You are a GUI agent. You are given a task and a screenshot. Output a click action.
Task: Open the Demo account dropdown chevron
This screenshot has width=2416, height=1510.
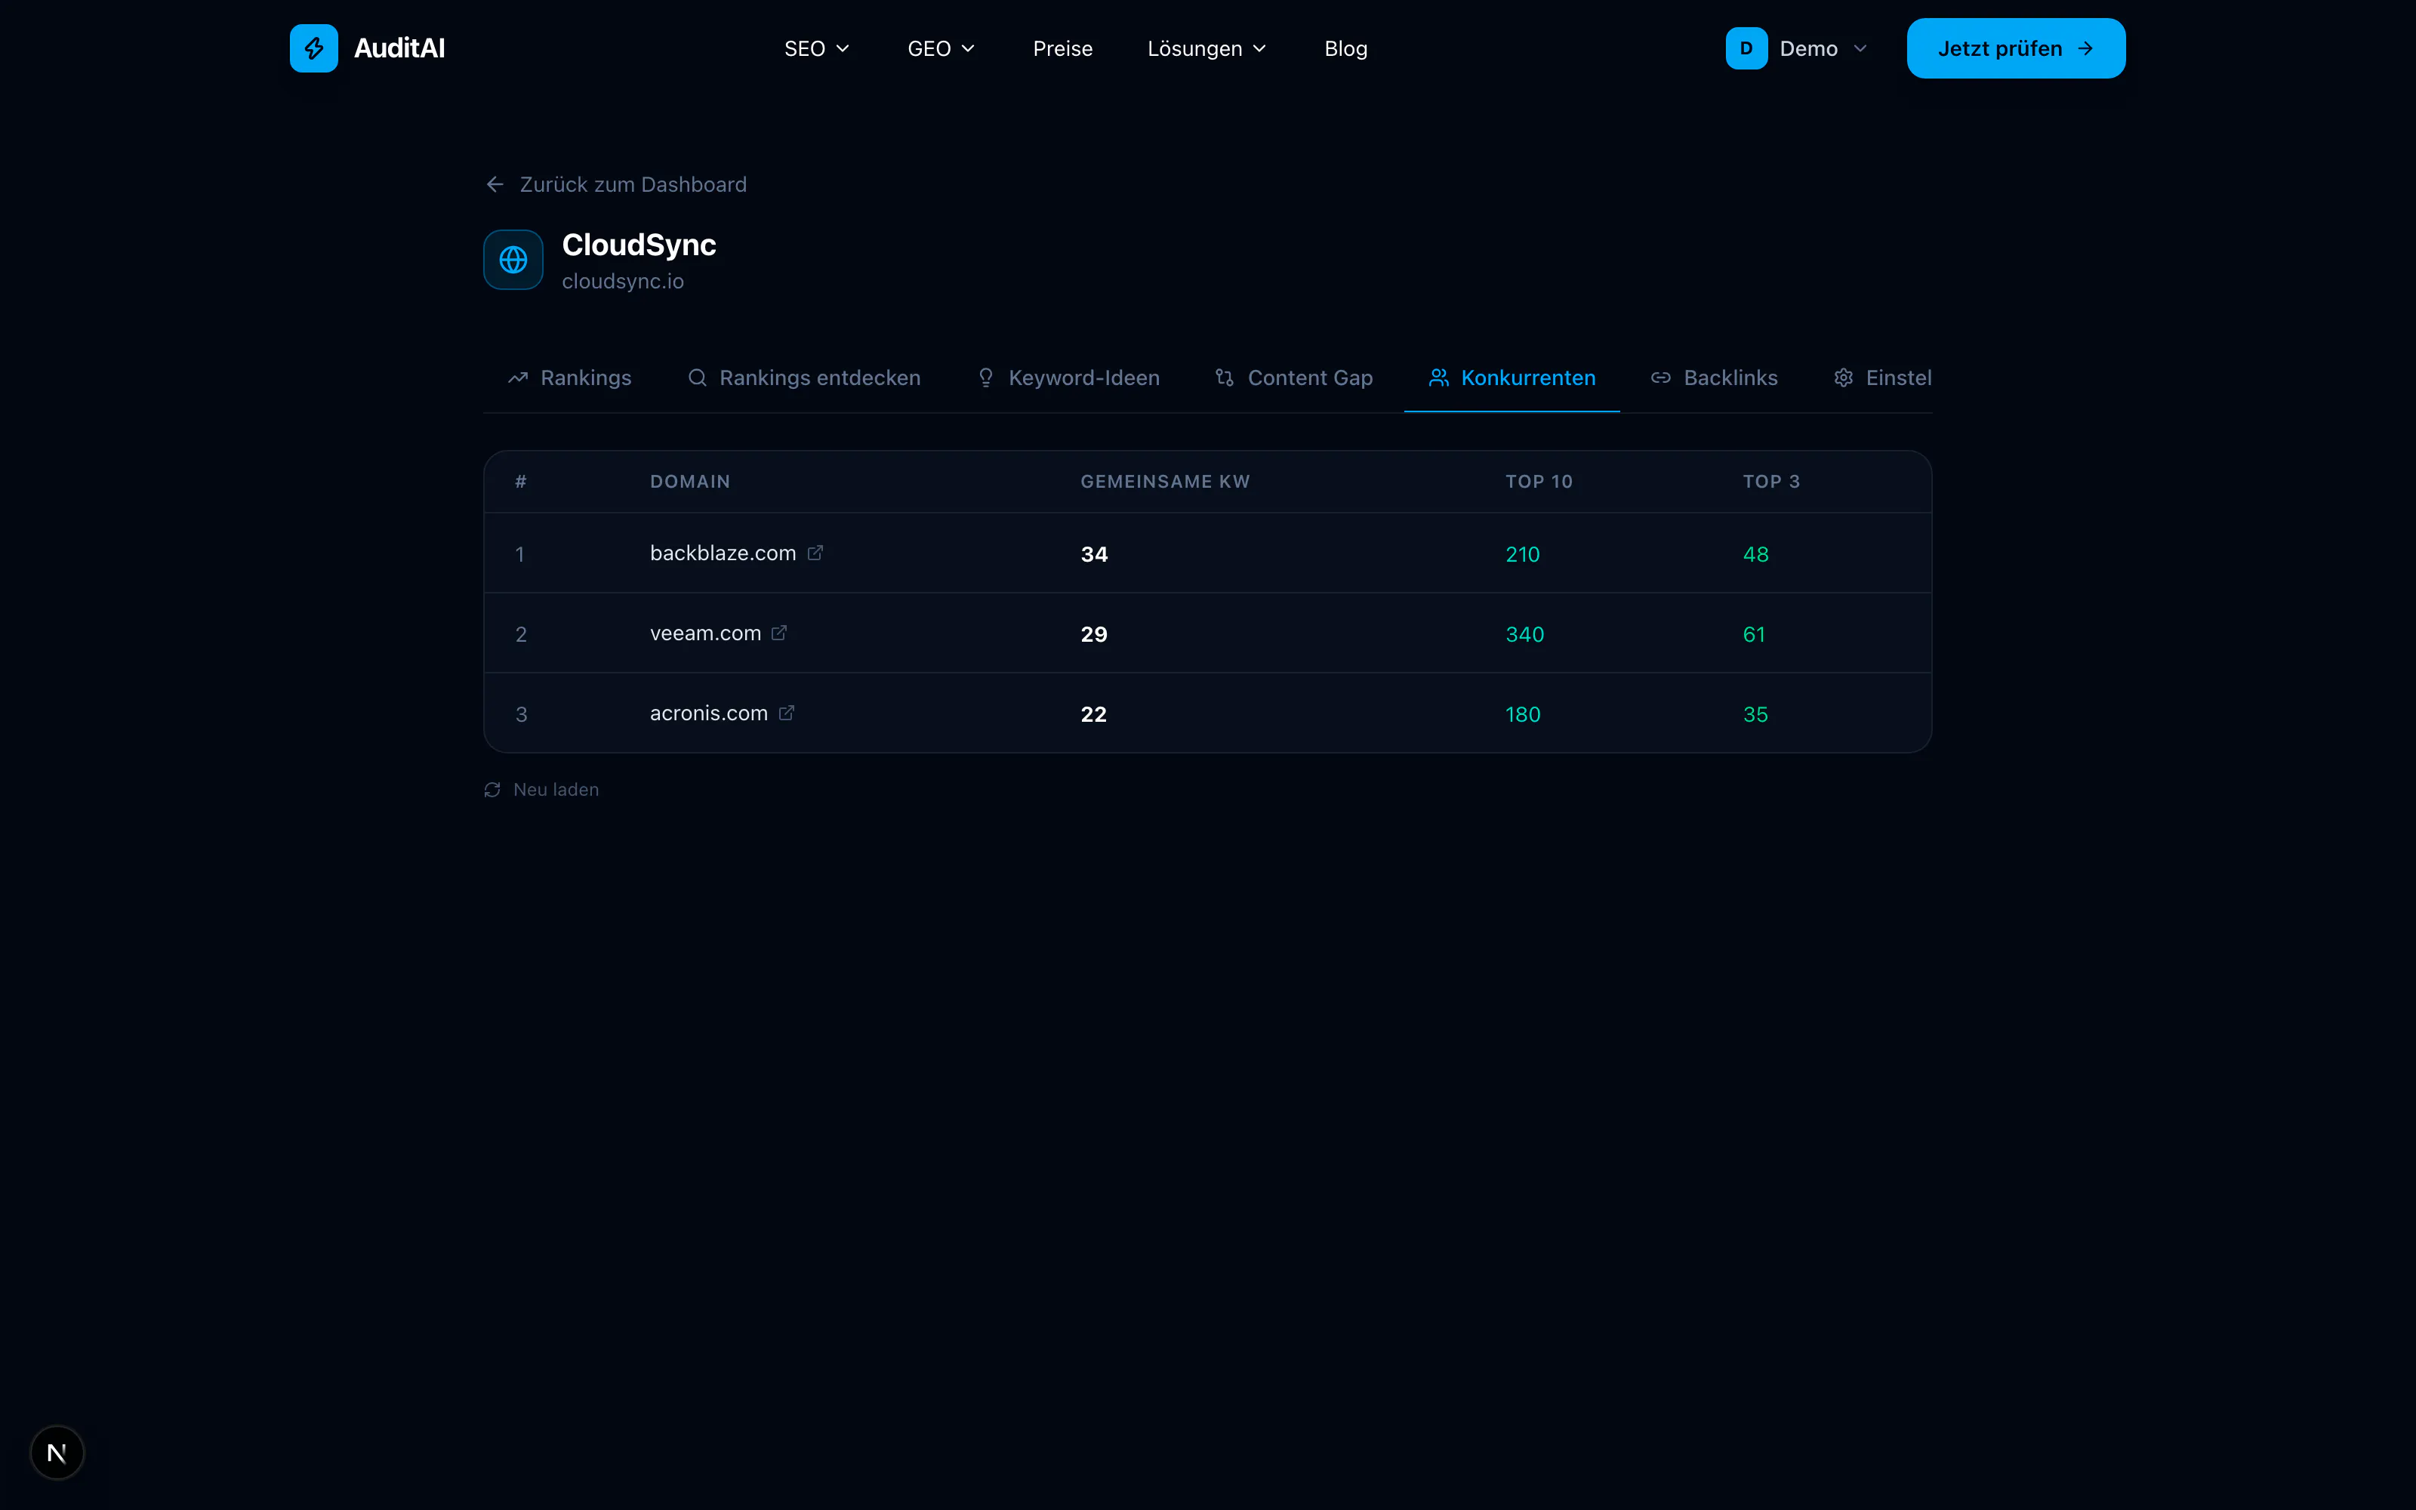[1860, 48]
